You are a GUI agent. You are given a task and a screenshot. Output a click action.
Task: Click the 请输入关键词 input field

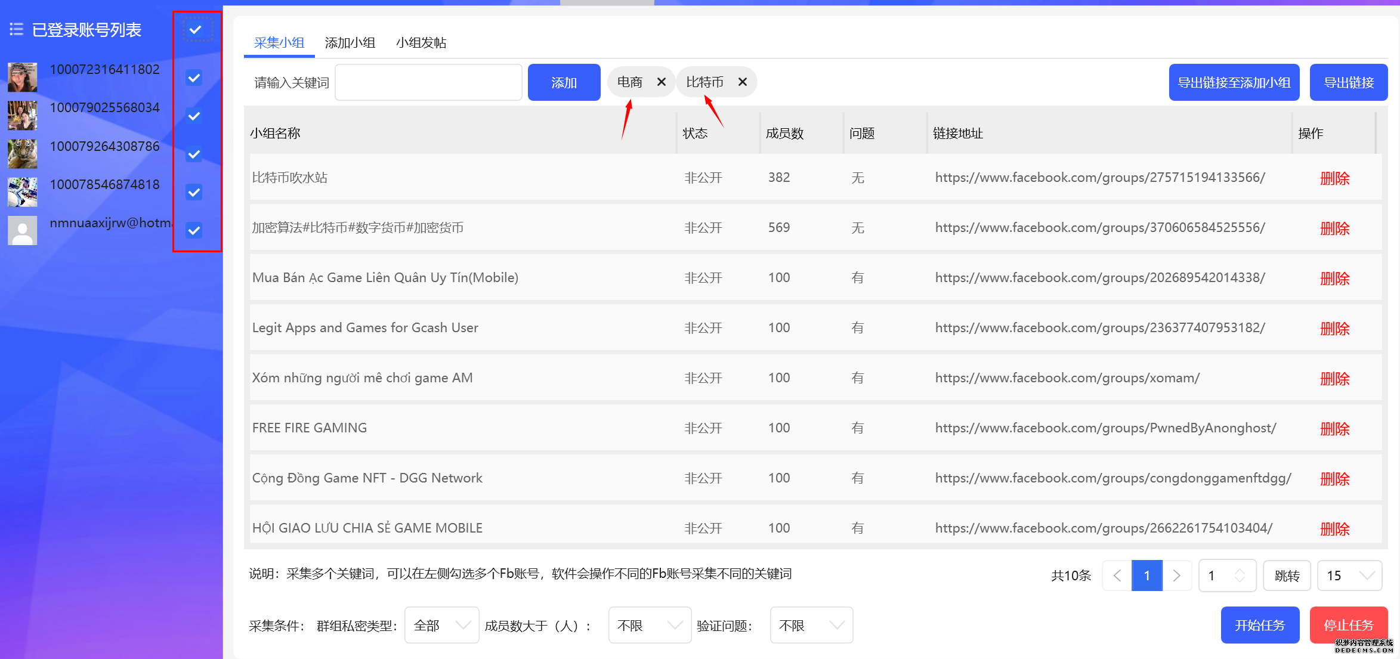point(428,82)
